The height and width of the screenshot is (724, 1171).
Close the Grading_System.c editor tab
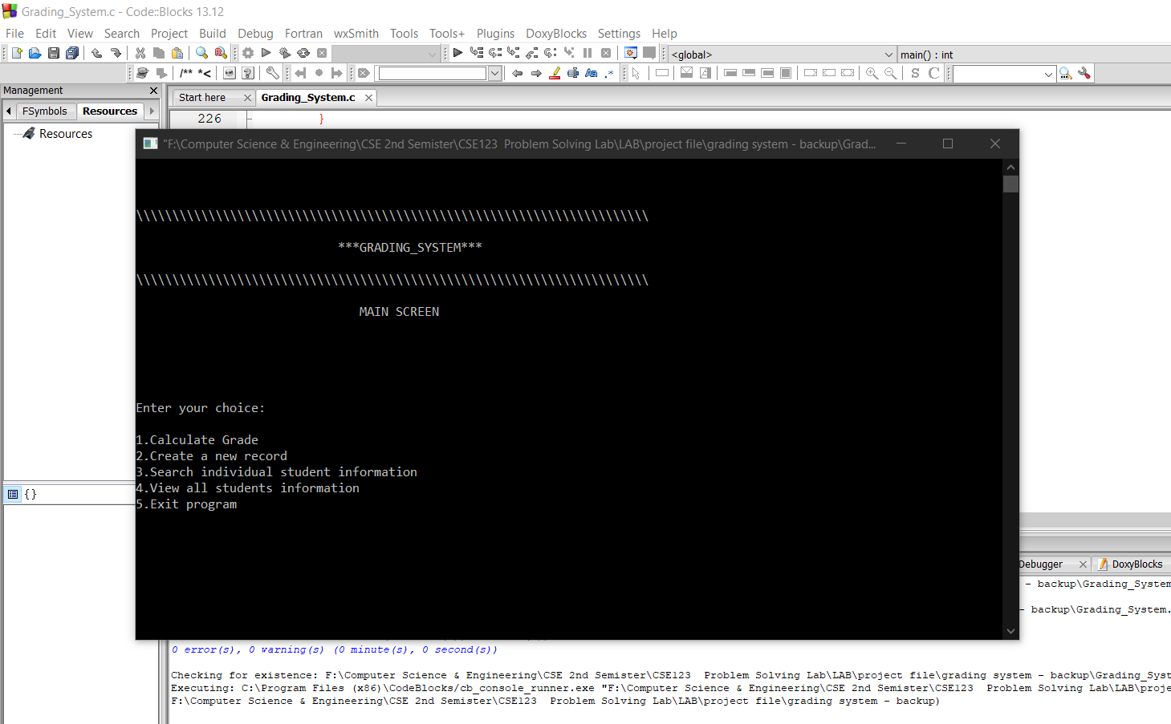tap(368, 98)
